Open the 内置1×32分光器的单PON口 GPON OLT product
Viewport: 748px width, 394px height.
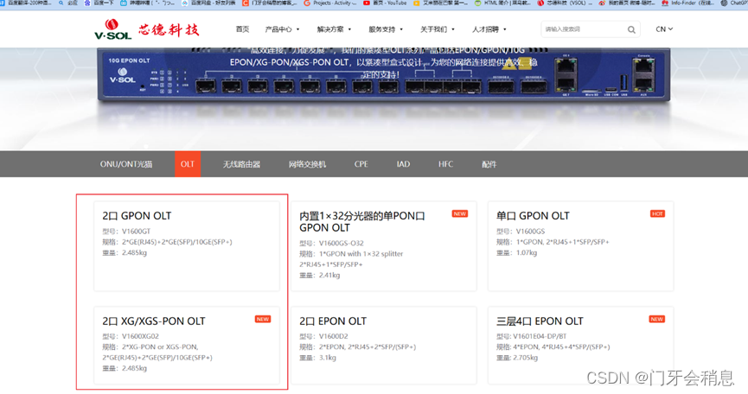(384, 246)
